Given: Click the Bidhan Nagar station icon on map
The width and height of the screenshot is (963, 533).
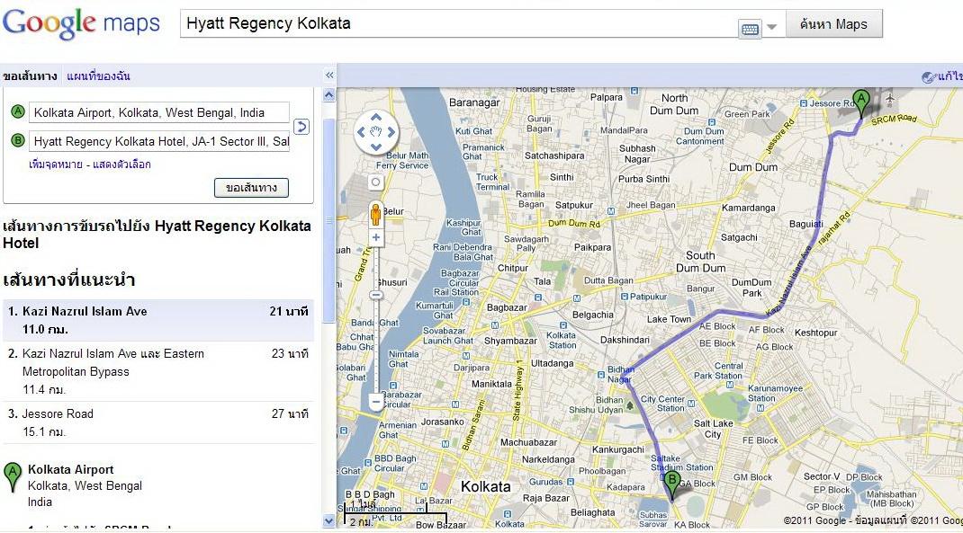Looking at the screenshot, I should [x=601, y=374].
